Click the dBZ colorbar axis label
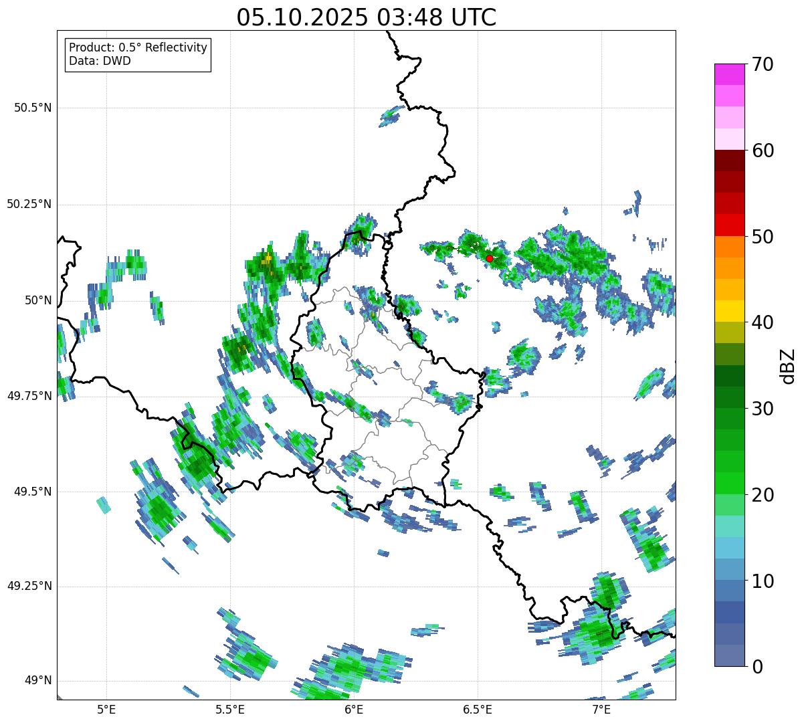 pos(788,365)
